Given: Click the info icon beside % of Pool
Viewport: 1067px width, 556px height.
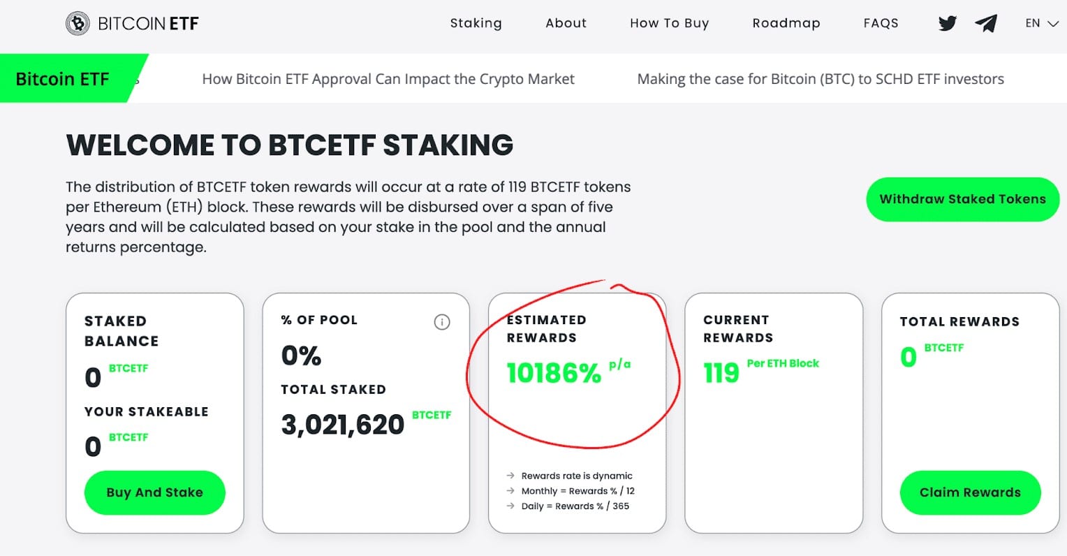Looking at the screenshot, I should click(x=442, y=322).
